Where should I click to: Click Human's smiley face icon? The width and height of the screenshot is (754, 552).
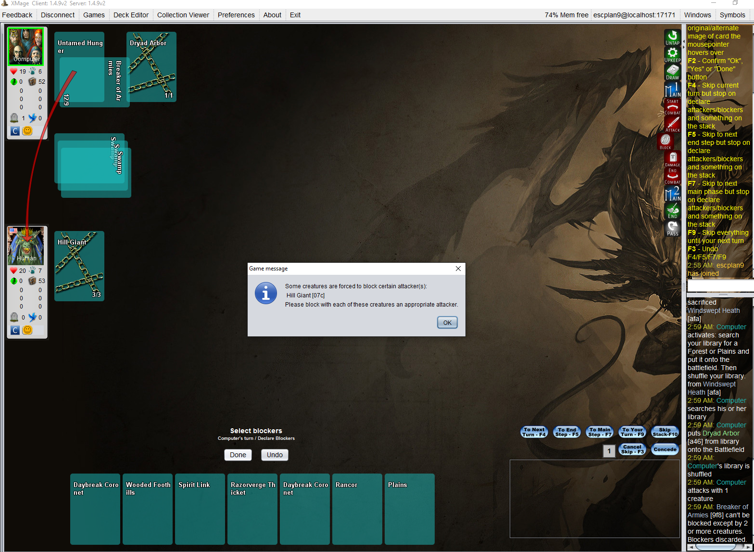(27, 330)
